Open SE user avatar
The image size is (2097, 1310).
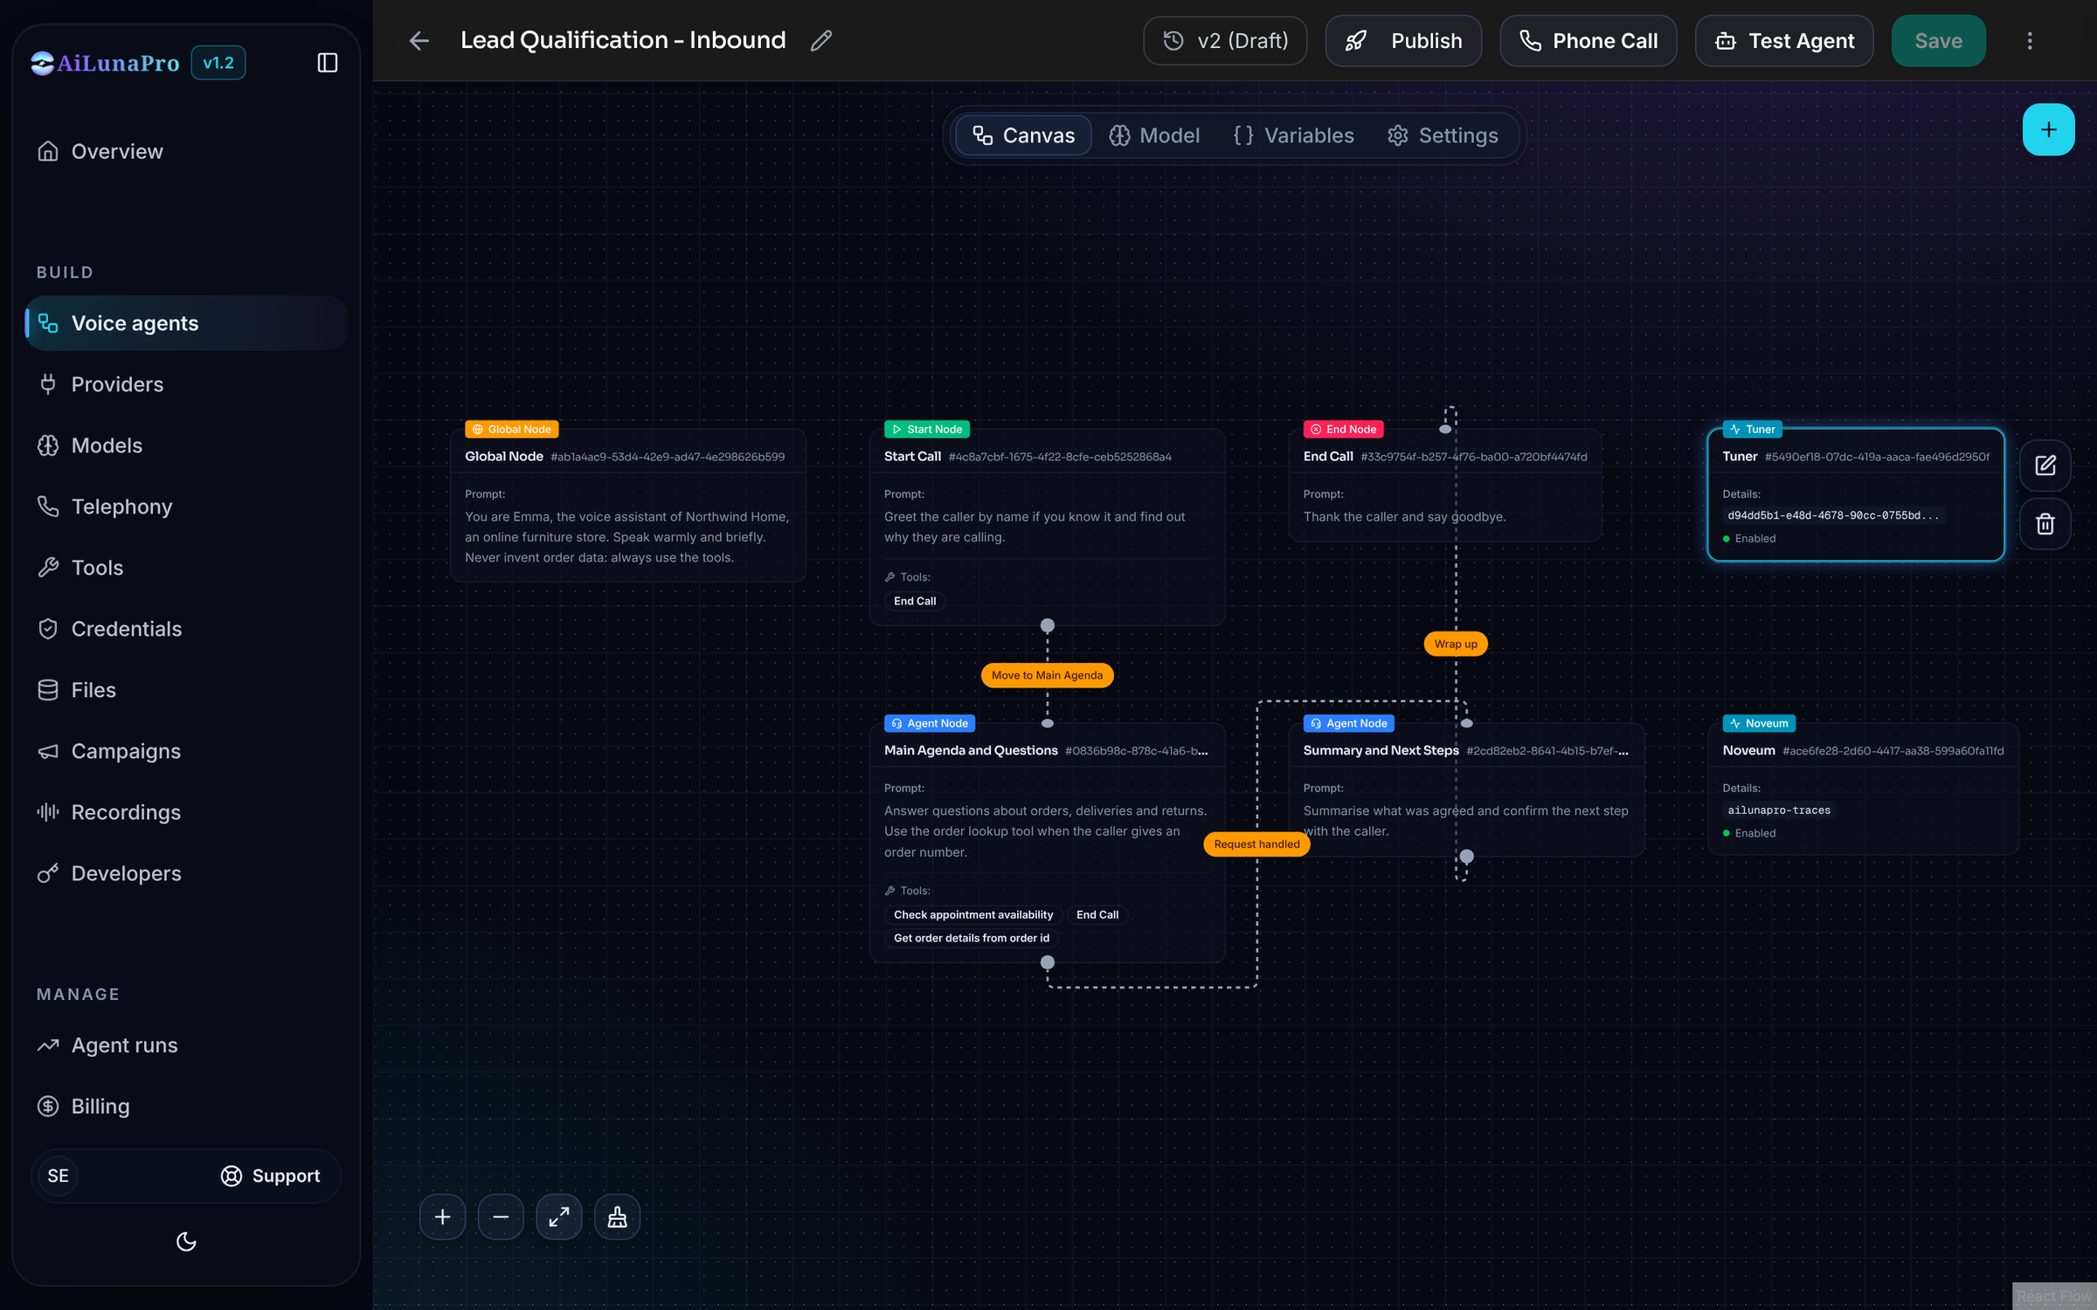[58, 1176]
